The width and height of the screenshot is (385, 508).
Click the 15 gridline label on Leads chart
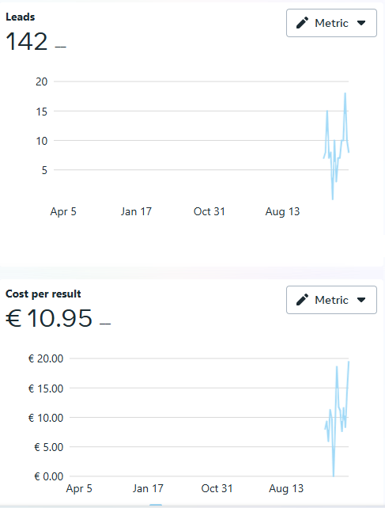(41, 112)
